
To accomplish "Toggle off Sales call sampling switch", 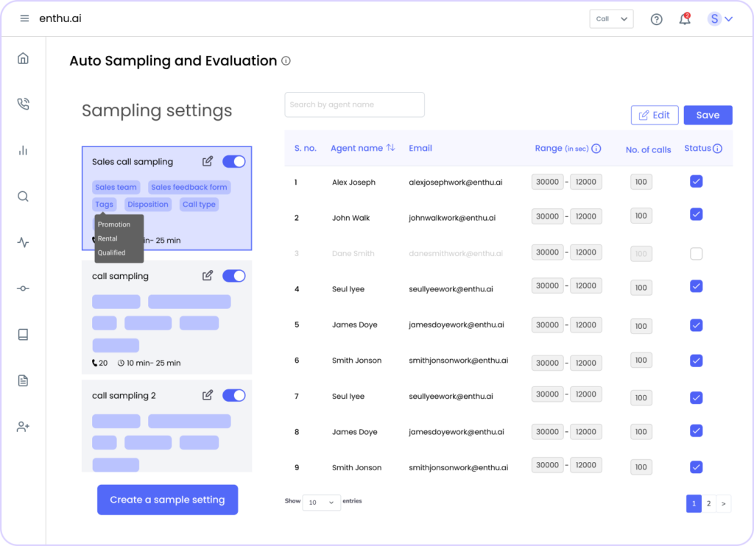I will click(x=233, y=161).
